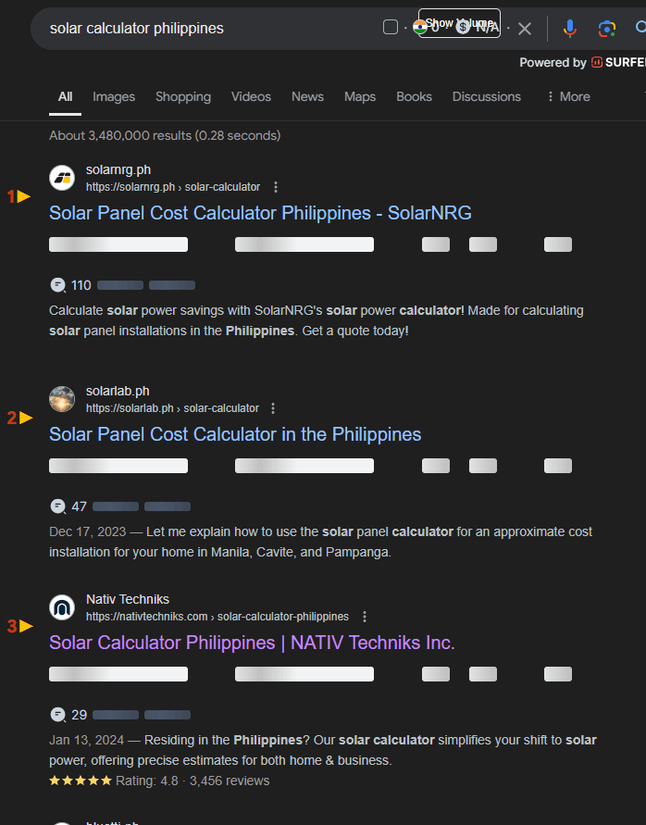Image resolution: width=646 pixels, height=825 pixels.
Task: Click the solarnrg.ph site favicon
Action: point(61,177)
